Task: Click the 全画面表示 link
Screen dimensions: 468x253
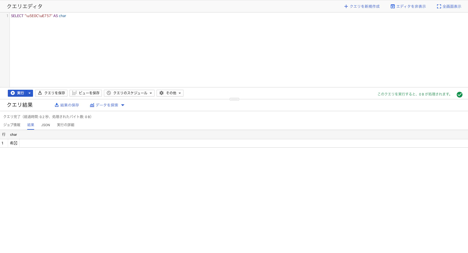Action: [452, 6]
